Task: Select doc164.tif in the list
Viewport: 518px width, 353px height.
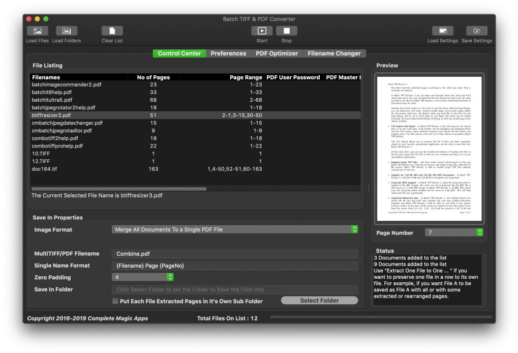Action: click(x=195, y=169)
